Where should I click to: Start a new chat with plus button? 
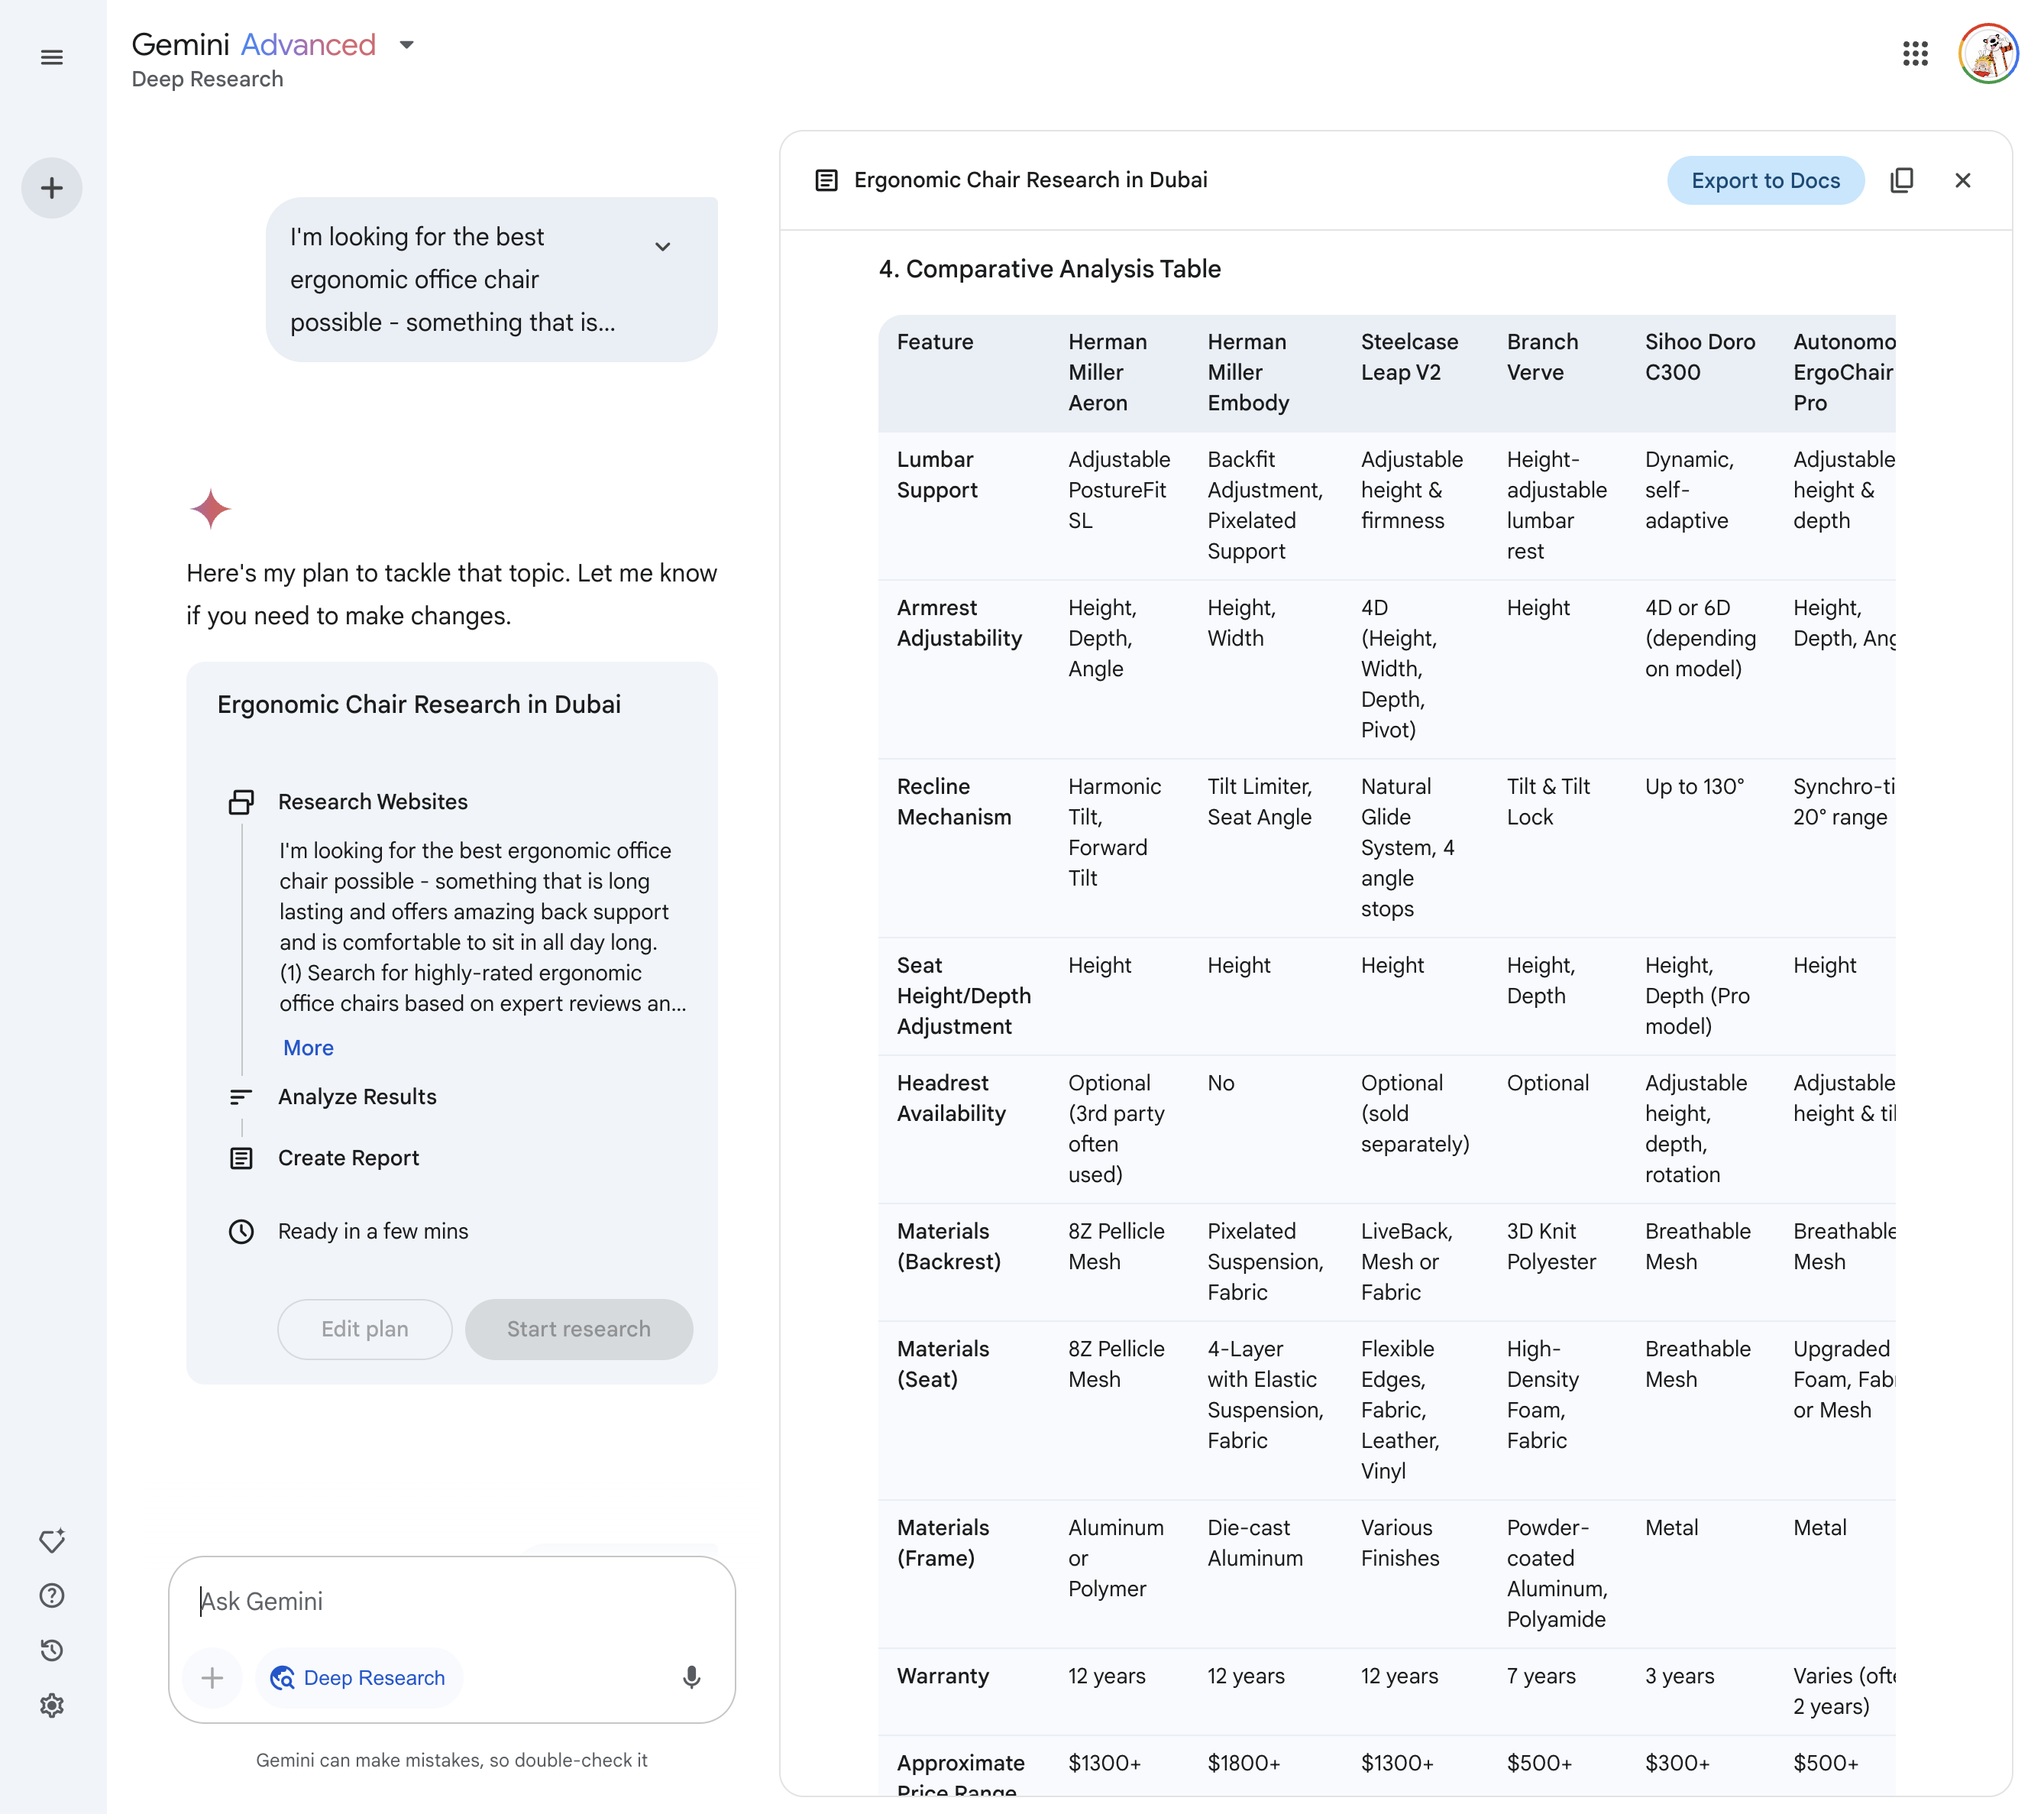[52, 188]
